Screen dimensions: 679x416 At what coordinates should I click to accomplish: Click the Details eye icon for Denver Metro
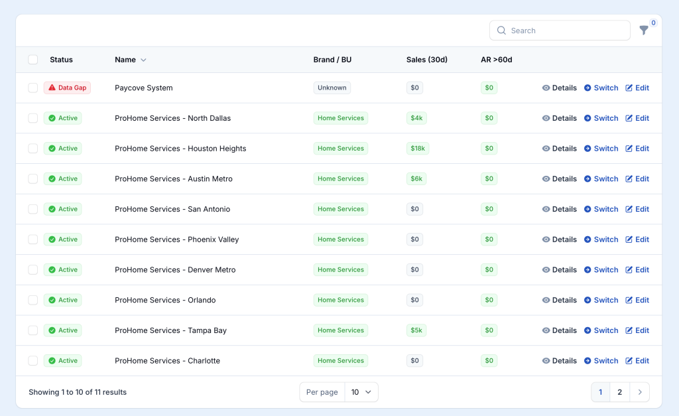(x=546, y=270)
